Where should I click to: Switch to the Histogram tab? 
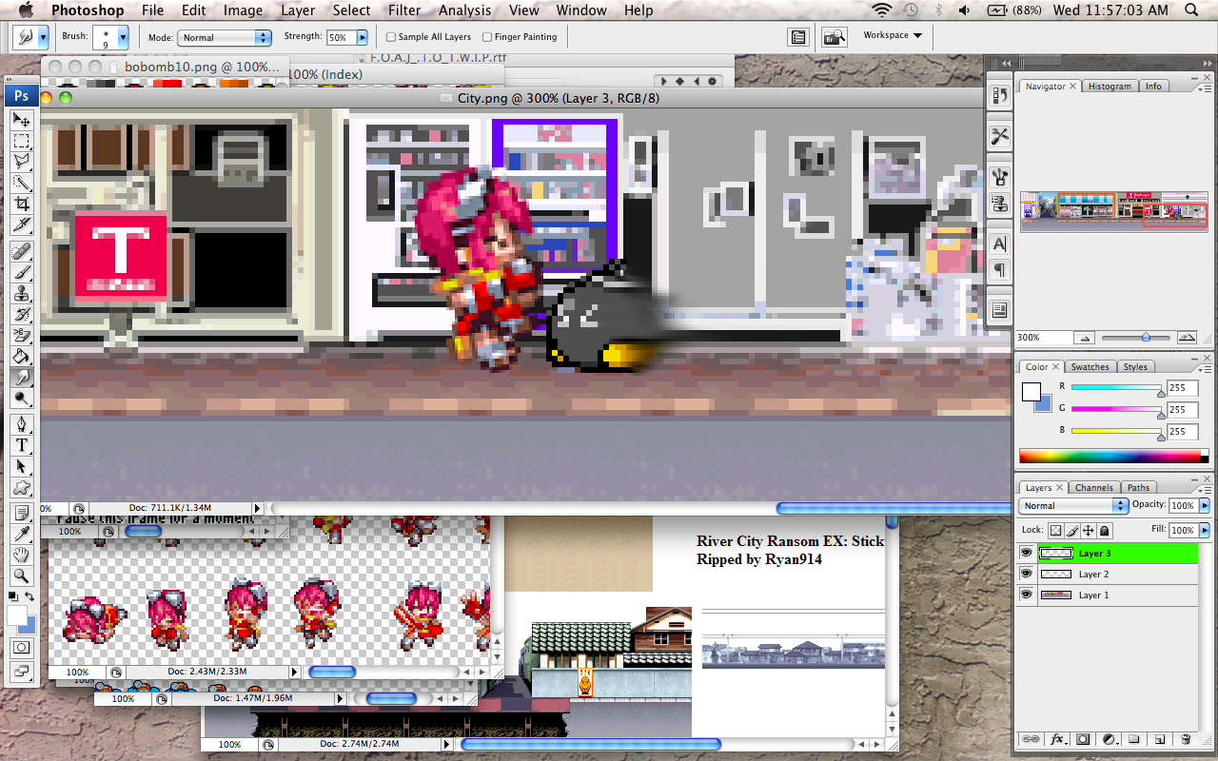point(1110,87)
